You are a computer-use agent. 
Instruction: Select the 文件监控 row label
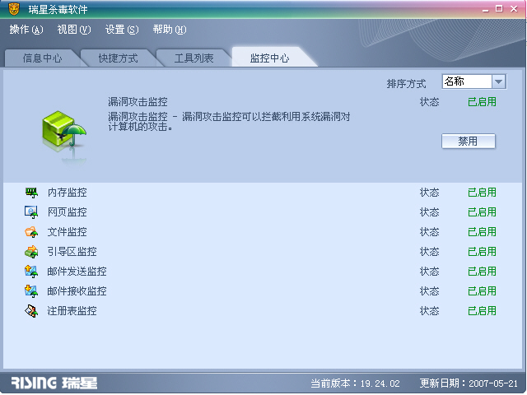[x=68, y=232]
